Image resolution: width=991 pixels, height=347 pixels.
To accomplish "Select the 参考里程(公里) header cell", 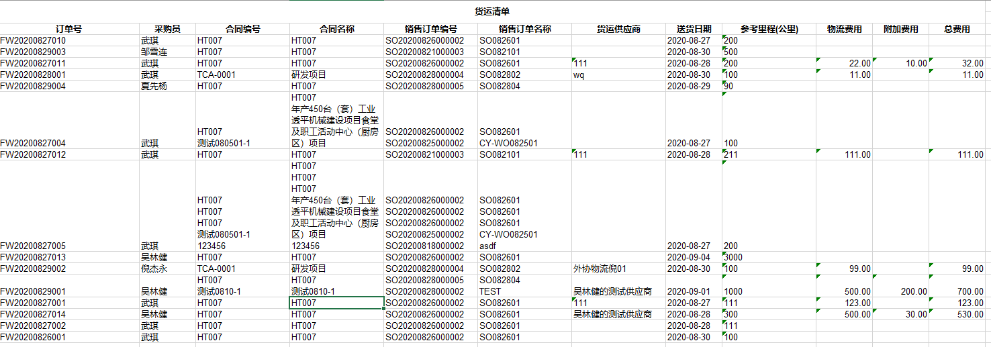I will point(769,29).
